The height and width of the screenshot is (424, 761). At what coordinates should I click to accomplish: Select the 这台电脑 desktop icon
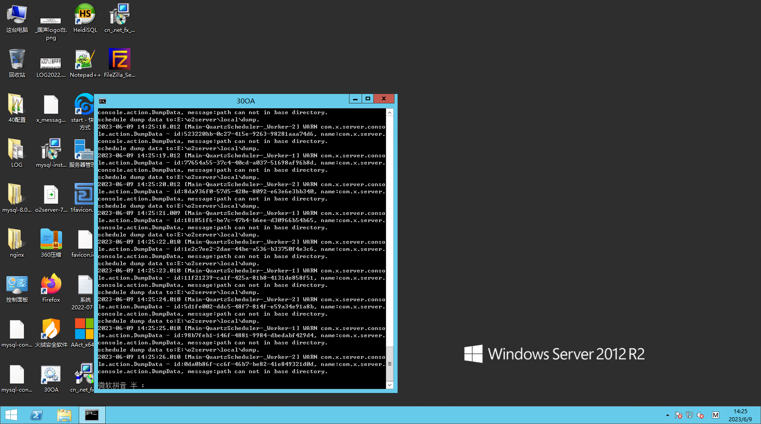pyautogui.click(x=17, y=19)
